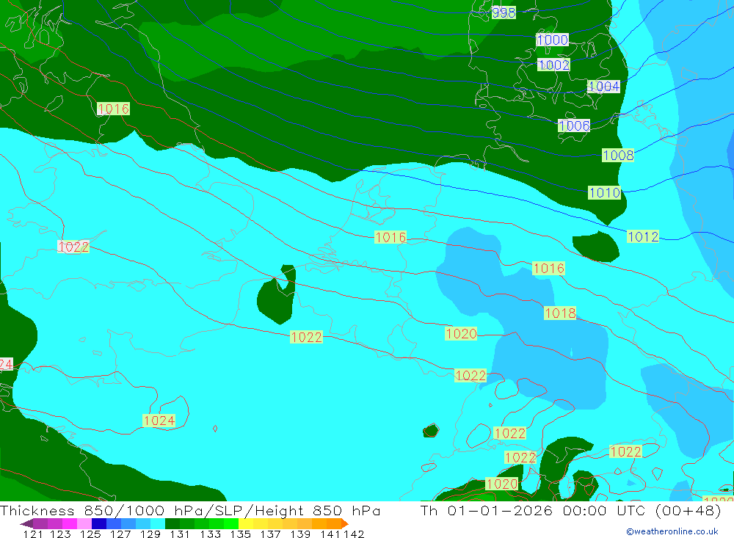
Task: Click legend value 123
Action: pyautogui.click(x=60, y=534)
